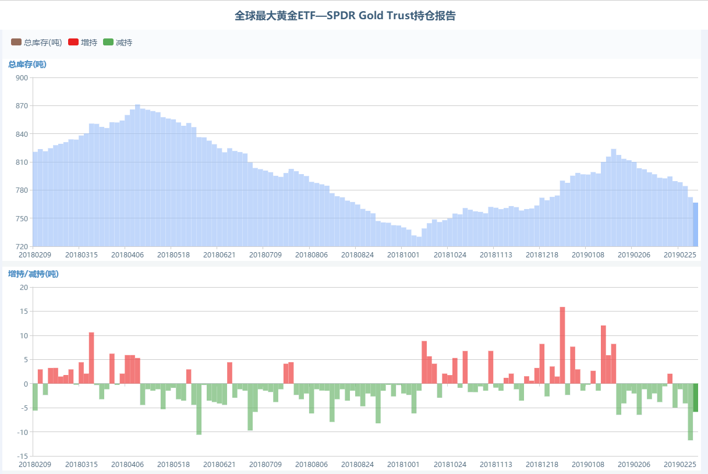Select the dark green last bar in lower chart

tap(695, 397)
